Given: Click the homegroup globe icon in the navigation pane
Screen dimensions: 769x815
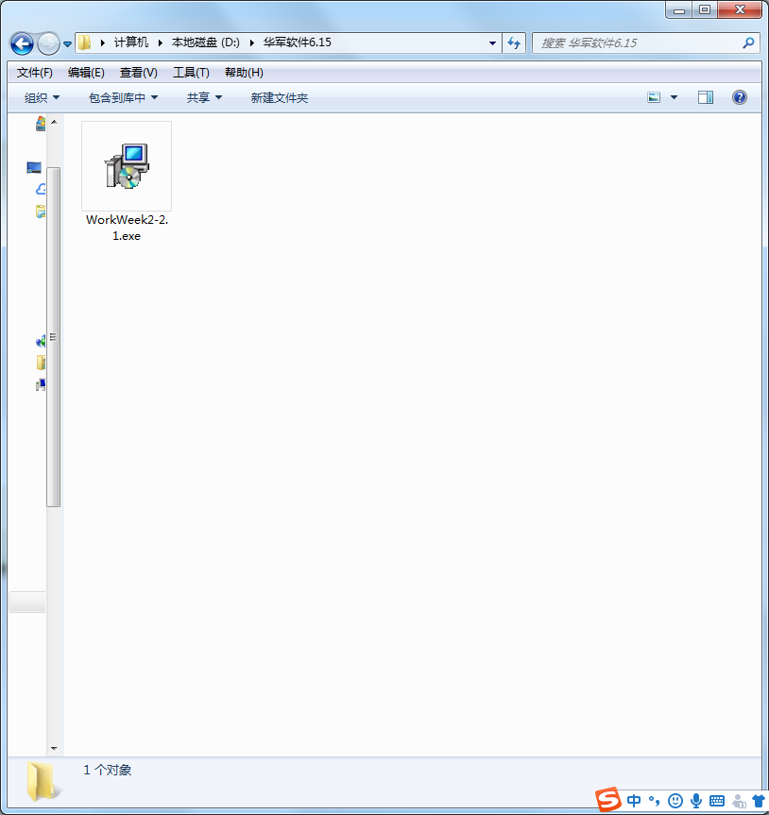Looking at the screenshot, I should click(41, 341).
